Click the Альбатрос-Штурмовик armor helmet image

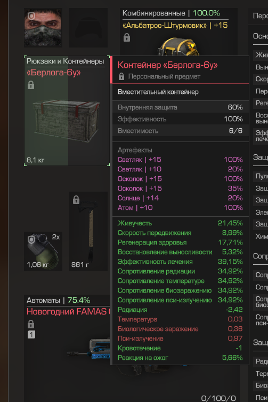pos(178,47)
